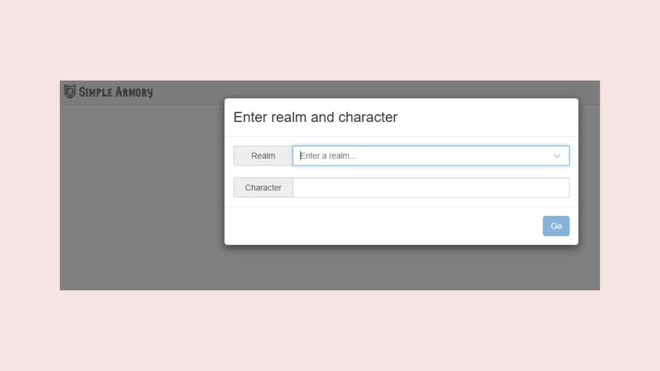Click the pink margin above the app window

(330, 38)
